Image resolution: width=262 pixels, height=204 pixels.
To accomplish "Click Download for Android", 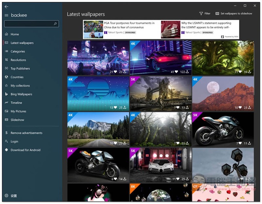I will (x=25, y=150).
